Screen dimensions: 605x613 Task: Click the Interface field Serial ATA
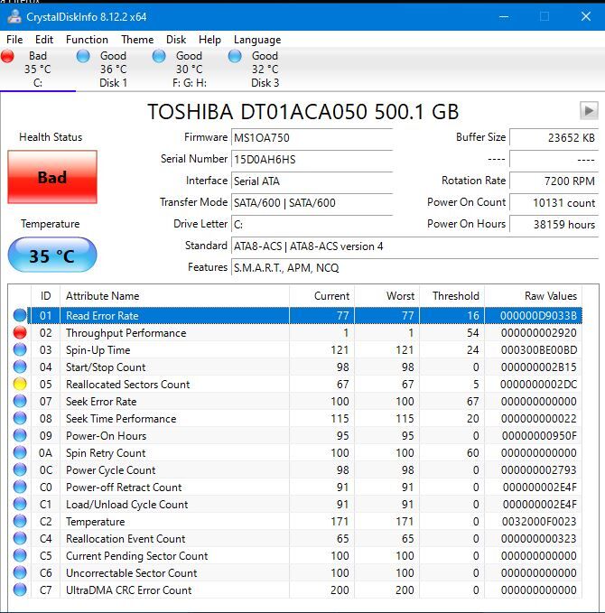[312, 181]
